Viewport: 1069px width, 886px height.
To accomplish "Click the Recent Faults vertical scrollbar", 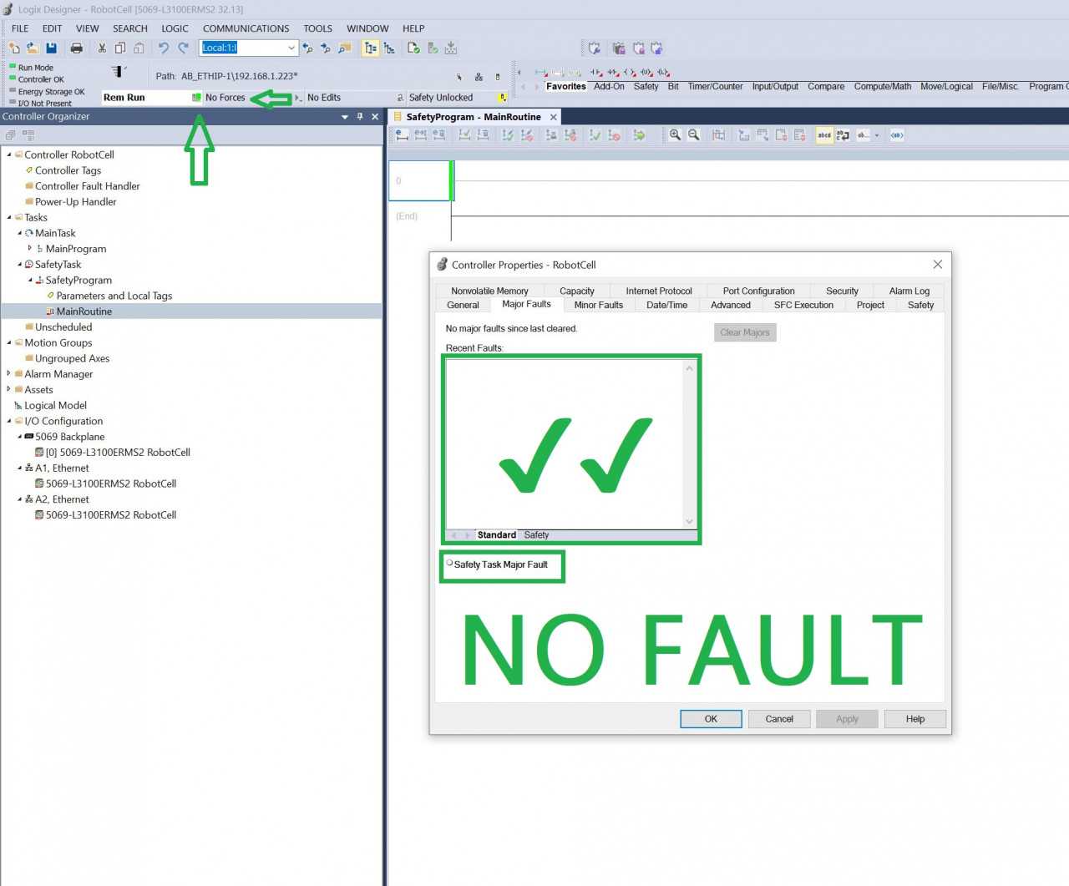I will click(689, 444).
